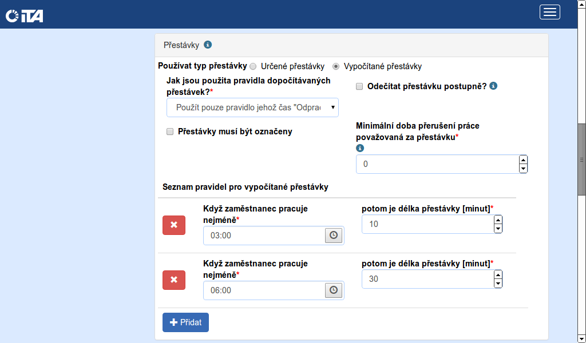Remove the 06:00 break rule
586x343 pixels.
pyautogui.click(x=174, y=280)
